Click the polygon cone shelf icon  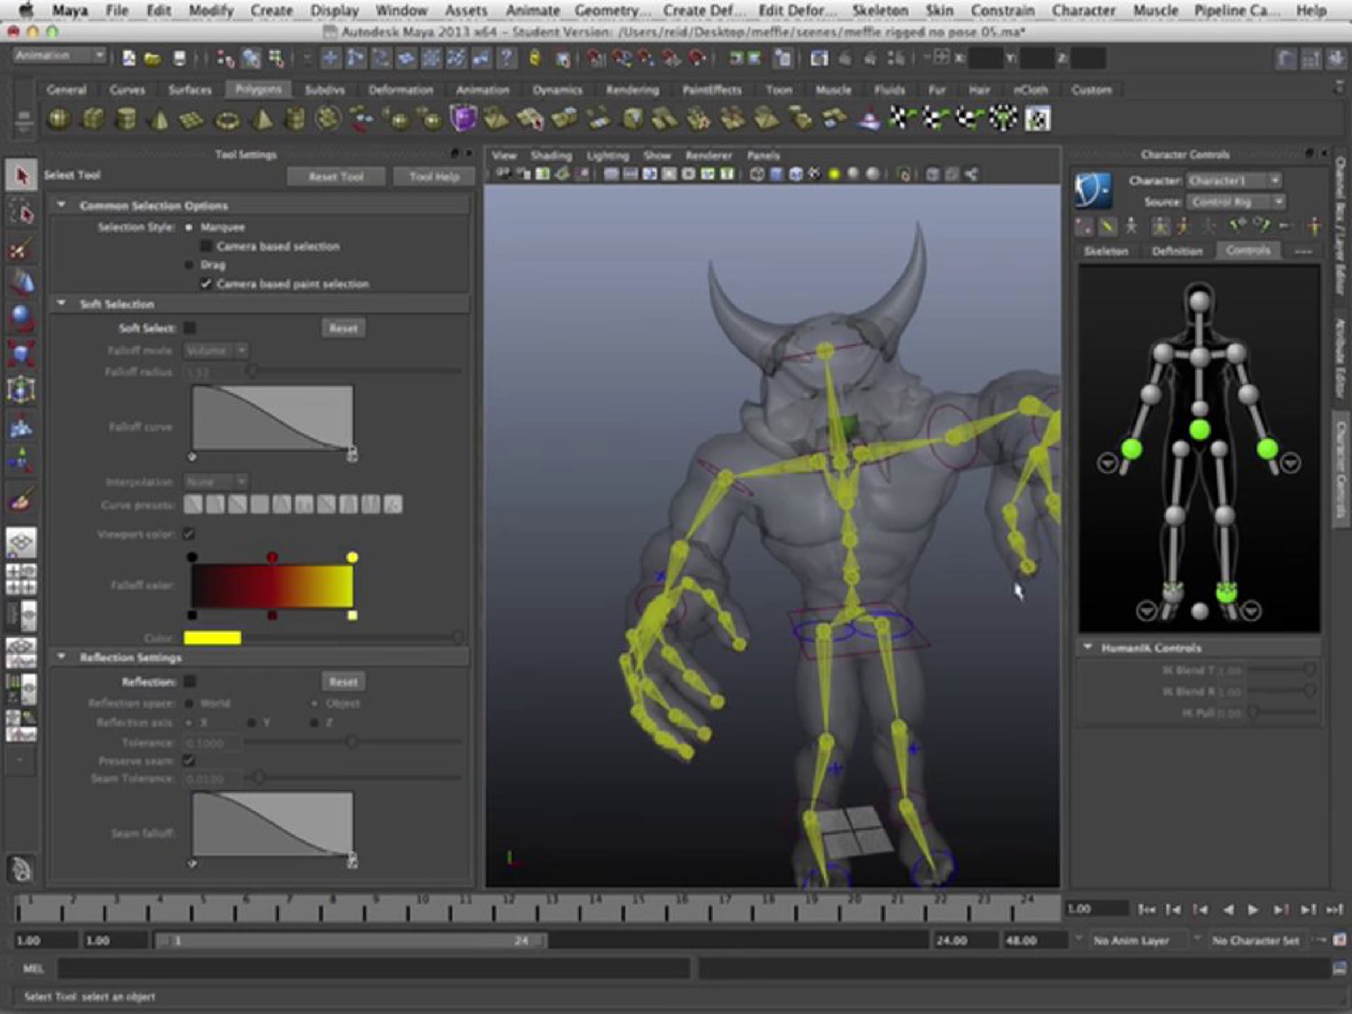tap(159, 118)
